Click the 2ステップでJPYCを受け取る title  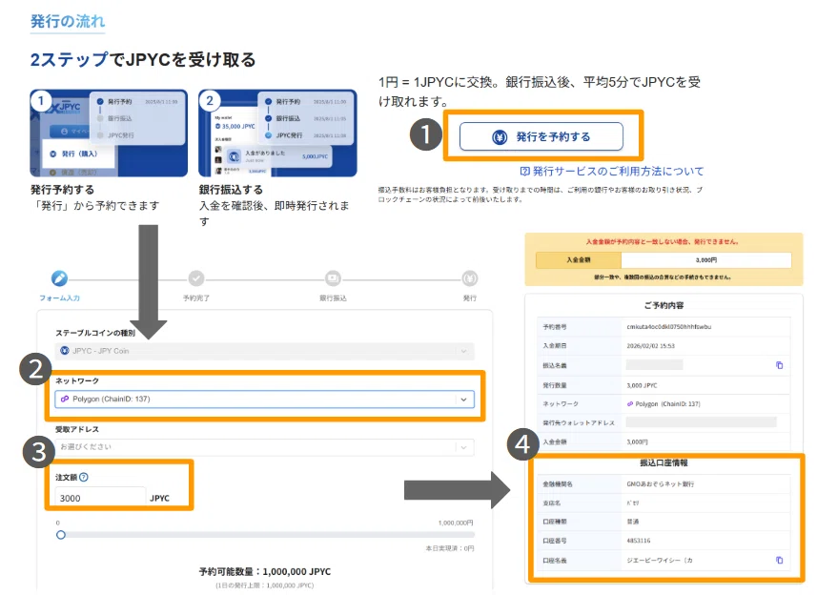143,59
